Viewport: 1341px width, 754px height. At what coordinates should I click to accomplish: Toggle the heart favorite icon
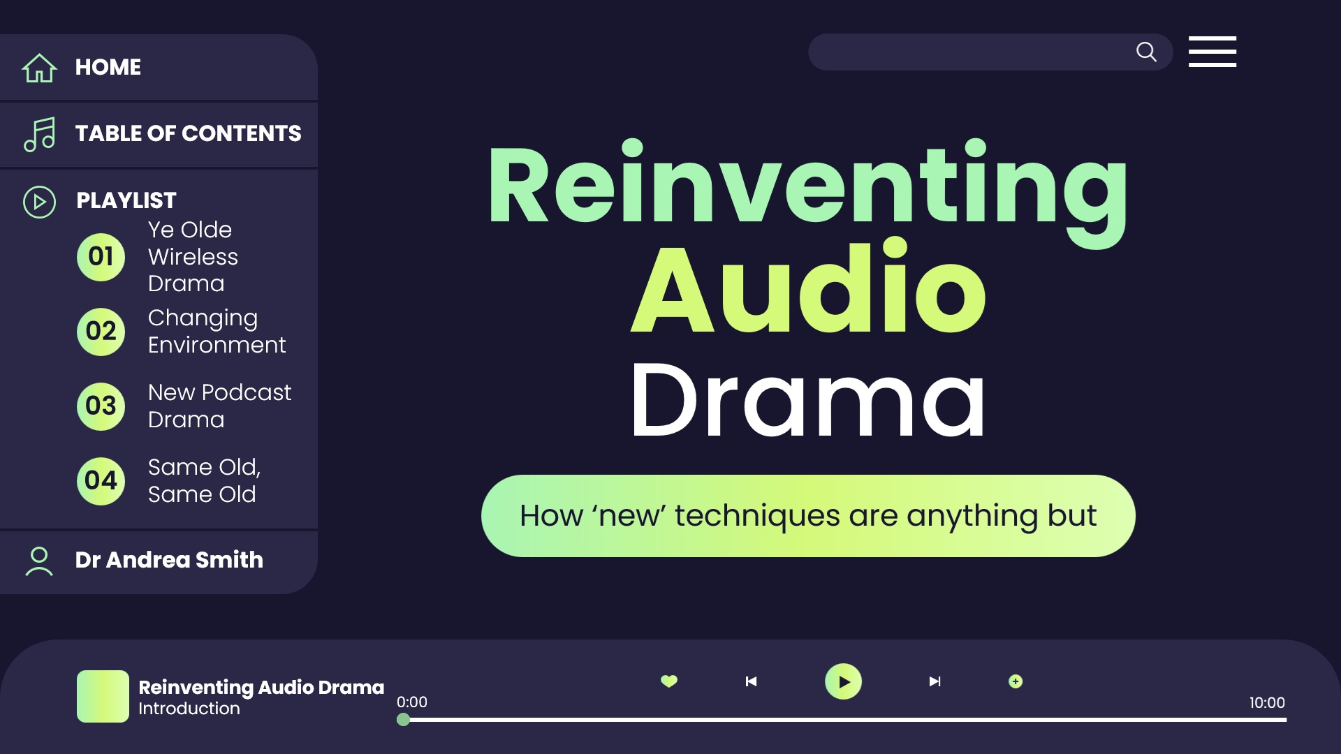(x=669, y=681)
